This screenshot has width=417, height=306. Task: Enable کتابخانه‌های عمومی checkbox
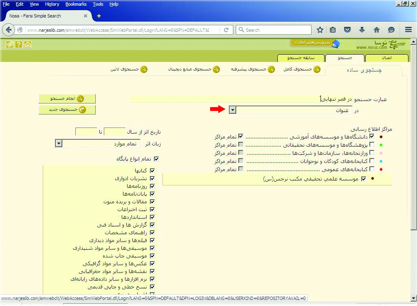click(372, 169)
